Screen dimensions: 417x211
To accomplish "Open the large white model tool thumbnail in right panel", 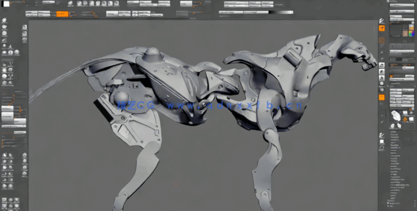I will click(396, 116).
